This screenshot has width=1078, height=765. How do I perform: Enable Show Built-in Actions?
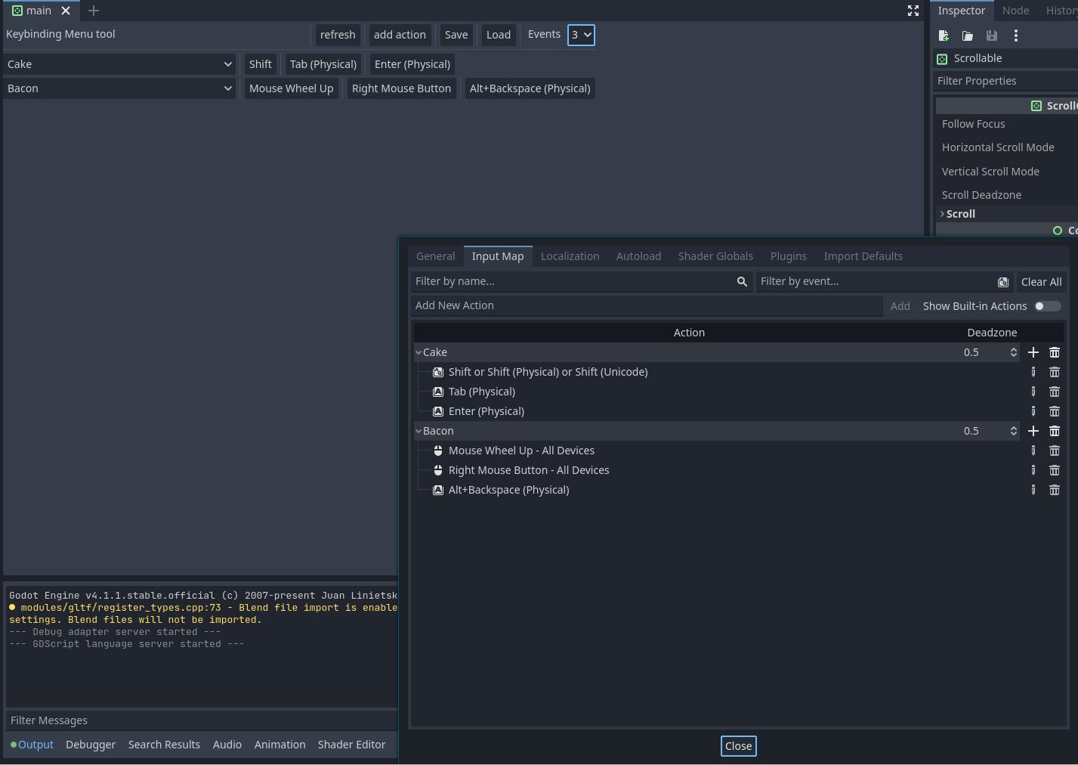point(1048,306)
